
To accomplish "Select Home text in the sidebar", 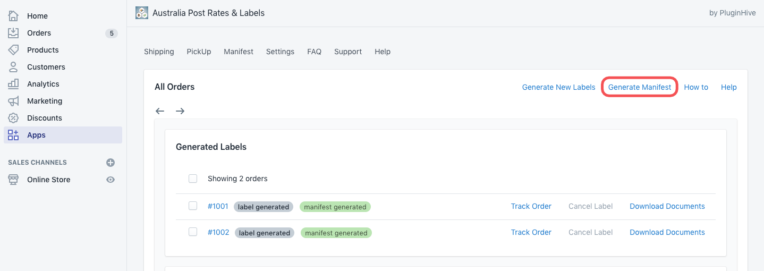I will click(x=37, y=16).
